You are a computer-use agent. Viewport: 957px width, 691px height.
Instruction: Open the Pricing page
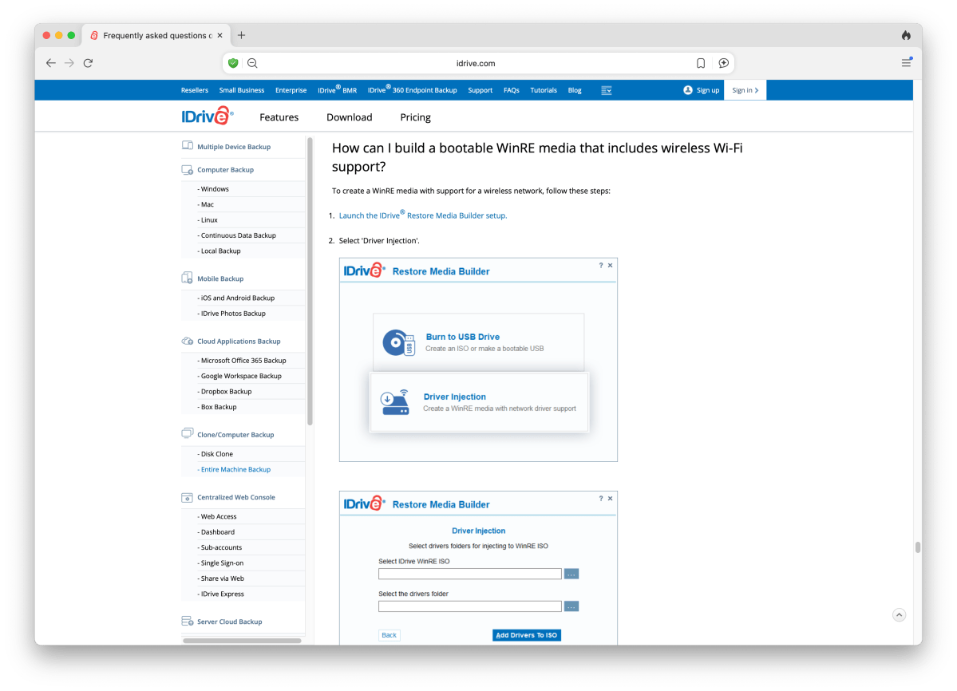(415, 117)
